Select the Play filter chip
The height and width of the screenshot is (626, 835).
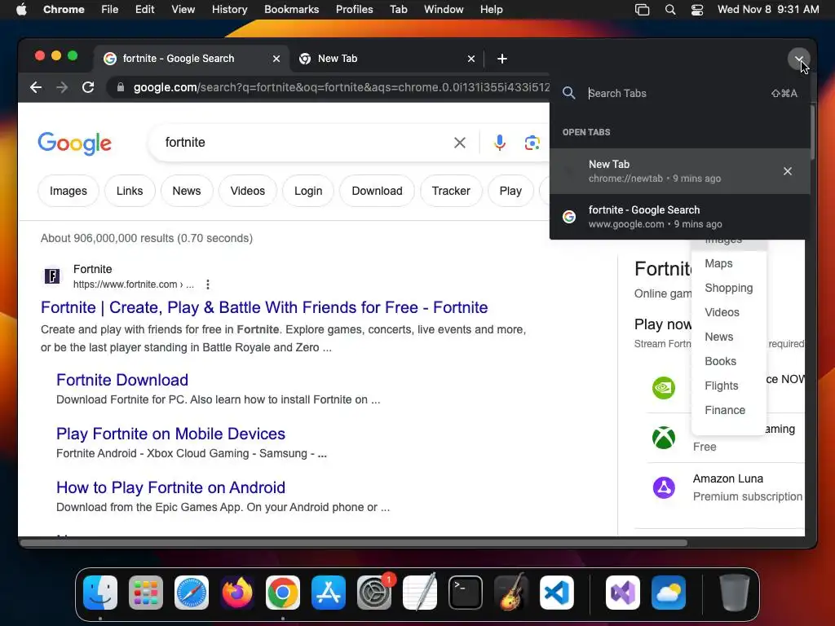[510, 191]
